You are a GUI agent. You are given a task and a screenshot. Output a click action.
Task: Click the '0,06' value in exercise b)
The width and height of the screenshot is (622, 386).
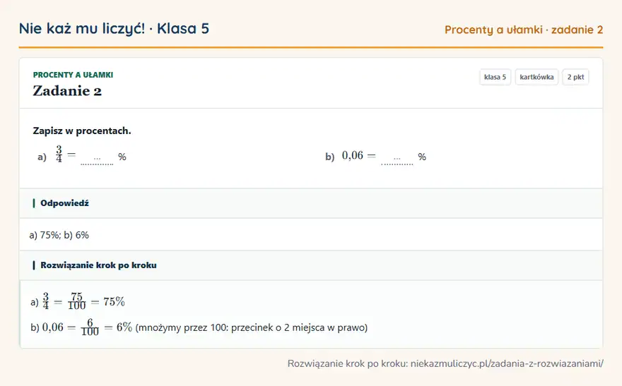coord(352,155)
